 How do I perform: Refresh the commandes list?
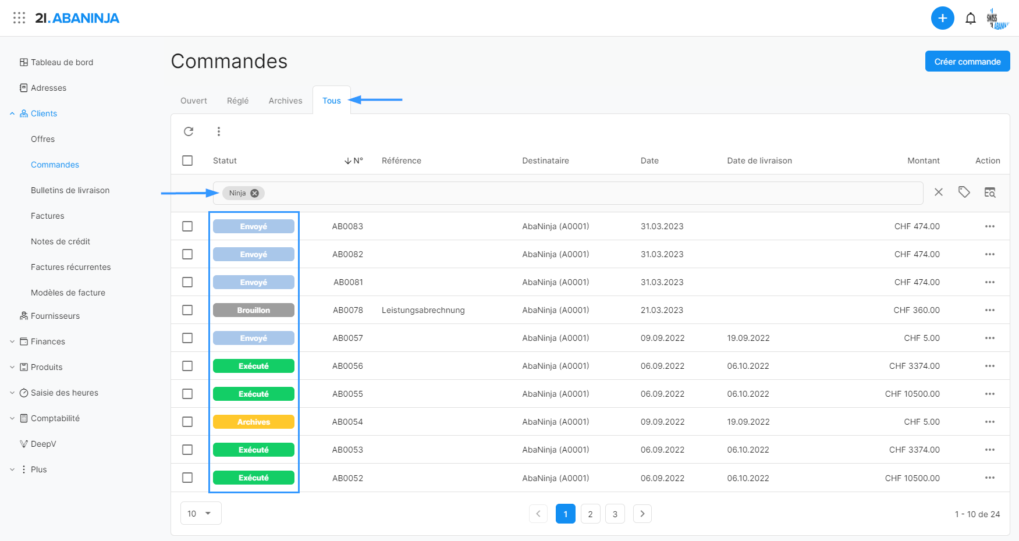click(x=189, y=131)
